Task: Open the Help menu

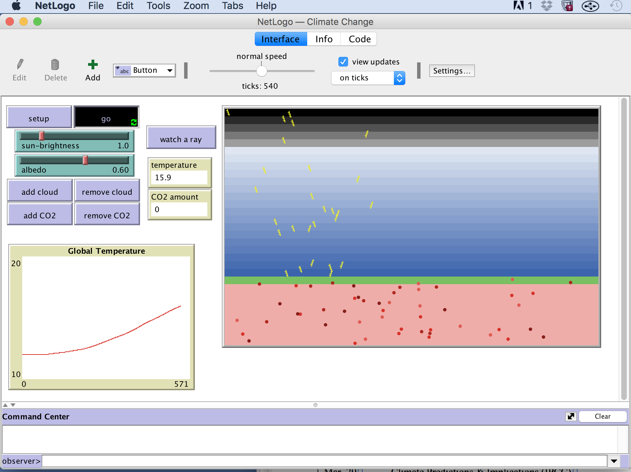Action: click(266, 6)
